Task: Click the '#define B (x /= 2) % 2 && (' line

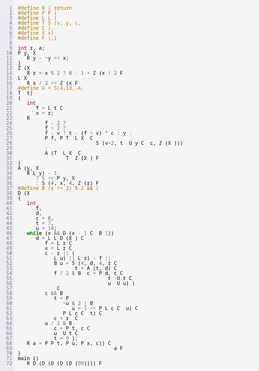Action: 58,188
